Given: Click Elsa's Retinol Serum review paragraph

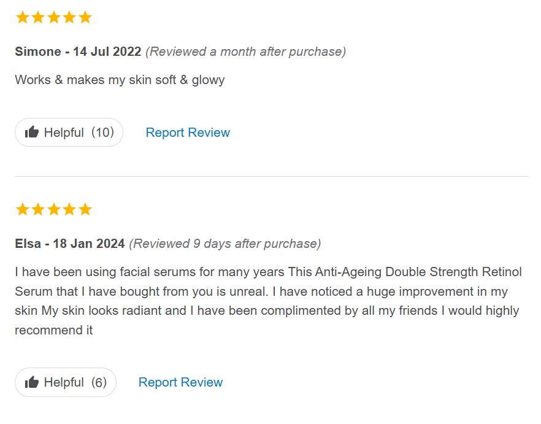Looking at the screenshot, I should click(268, 301).
